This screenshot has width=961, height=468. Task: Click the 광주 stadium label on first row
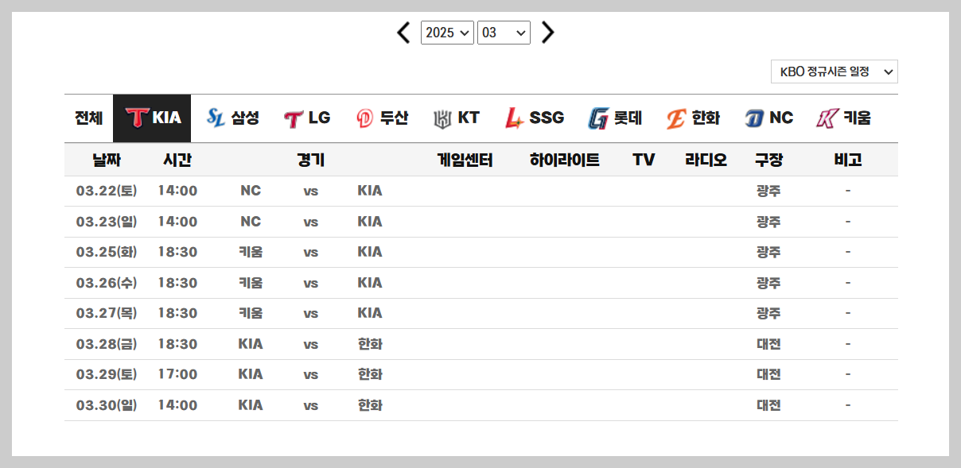[768, 191]
